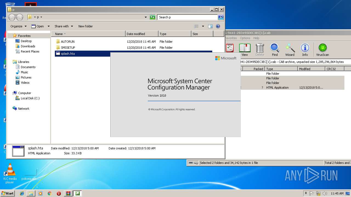351x197 pixels.
Task: Open Internet Explorer from taskbar
Action: pos(22,193)
